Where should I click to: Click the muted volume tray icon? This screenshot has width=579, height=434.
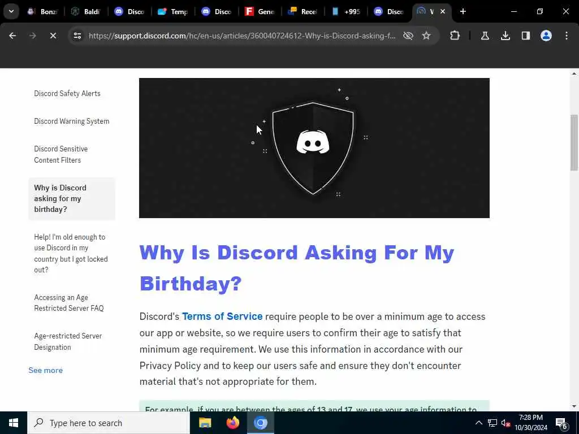click(506, 423)
